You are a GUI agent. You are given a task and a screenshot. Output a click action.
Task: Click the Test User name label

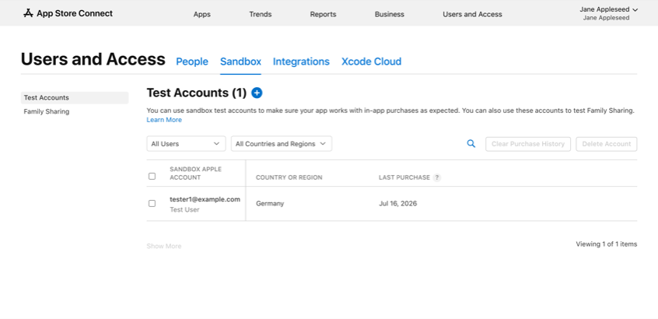(184, 209)
